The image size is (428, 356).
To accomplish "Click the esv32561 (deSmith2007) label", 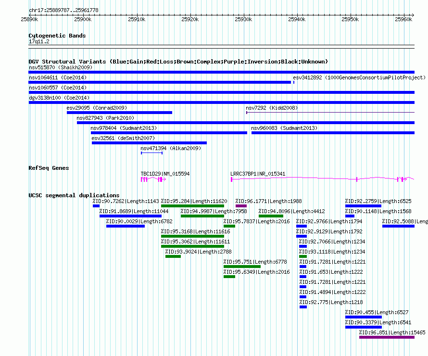I will tap(123, 138).
